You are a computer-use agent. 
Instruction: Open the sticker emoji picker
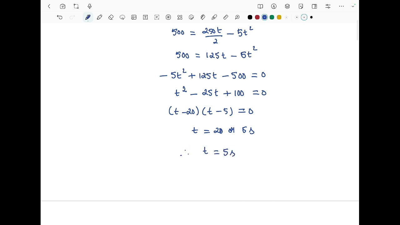[x=191, y=17]
